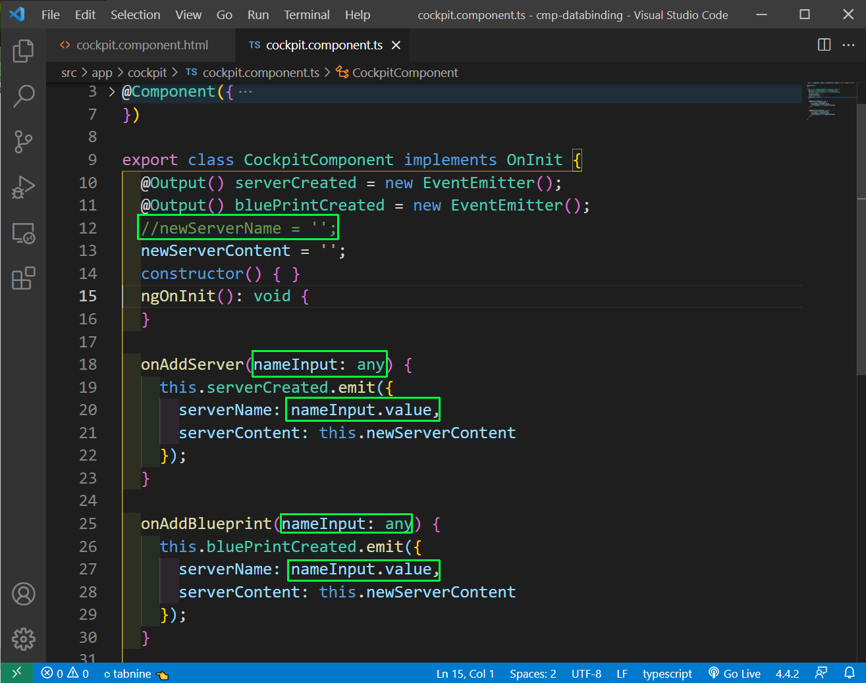Open the Manage gear icon
Screen dimensions: 866x683
point(23,639)
